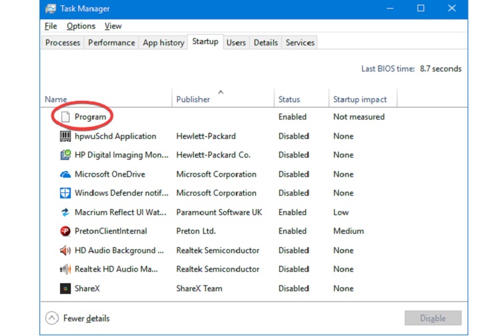Image resolution: width=501 pixels, height=336 pixels.
Task: Click the ShareX app icon
Action: click(65, 289)
